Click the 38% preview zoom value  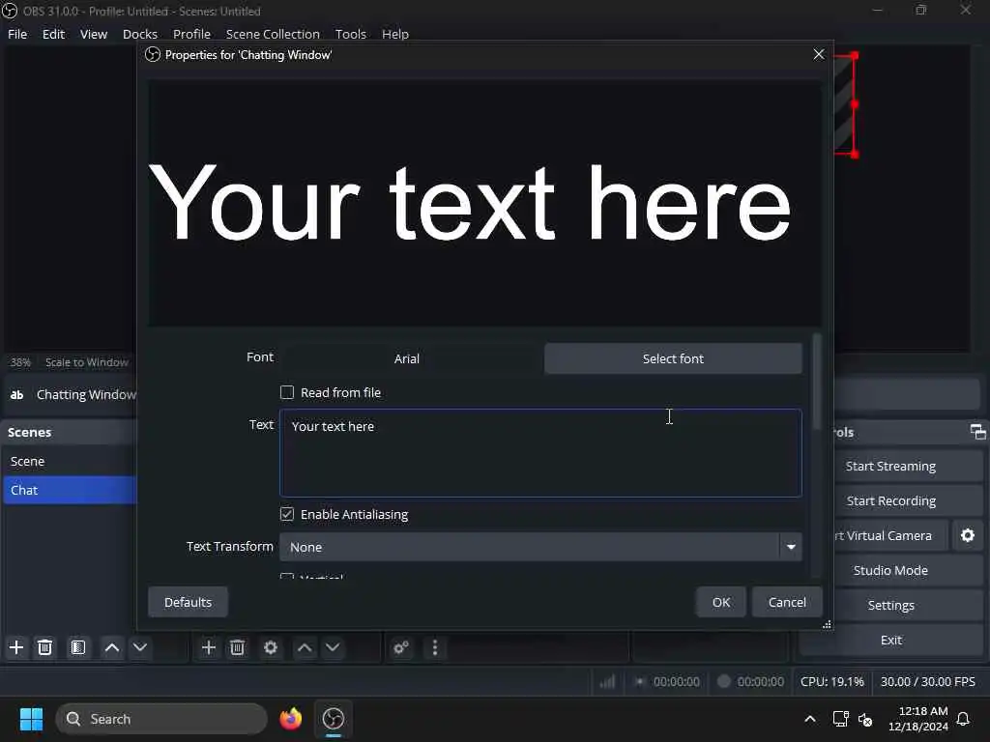20,362
